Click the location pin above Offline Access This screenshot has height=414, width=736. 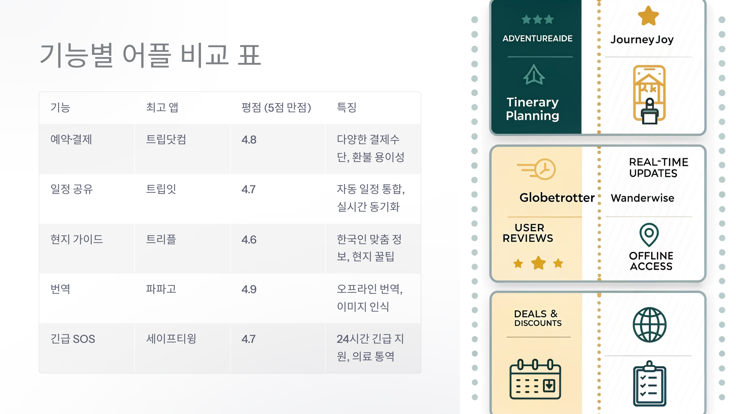[649, 235]
